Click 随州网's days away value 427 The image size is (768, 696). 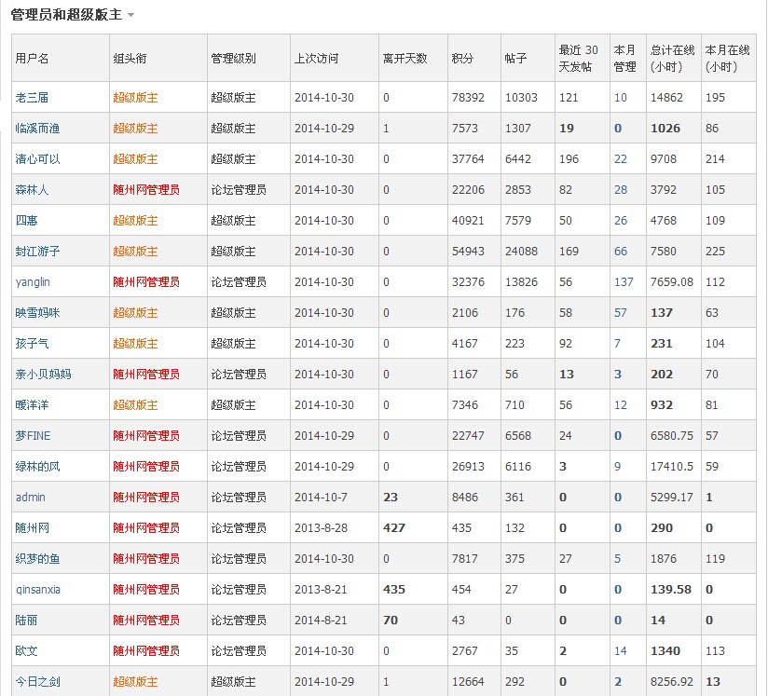tap(394, 528)
